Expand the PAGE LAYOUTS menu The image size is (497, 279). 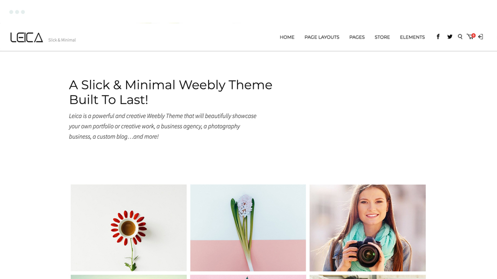pyautogui.click(x=322, y=38)
